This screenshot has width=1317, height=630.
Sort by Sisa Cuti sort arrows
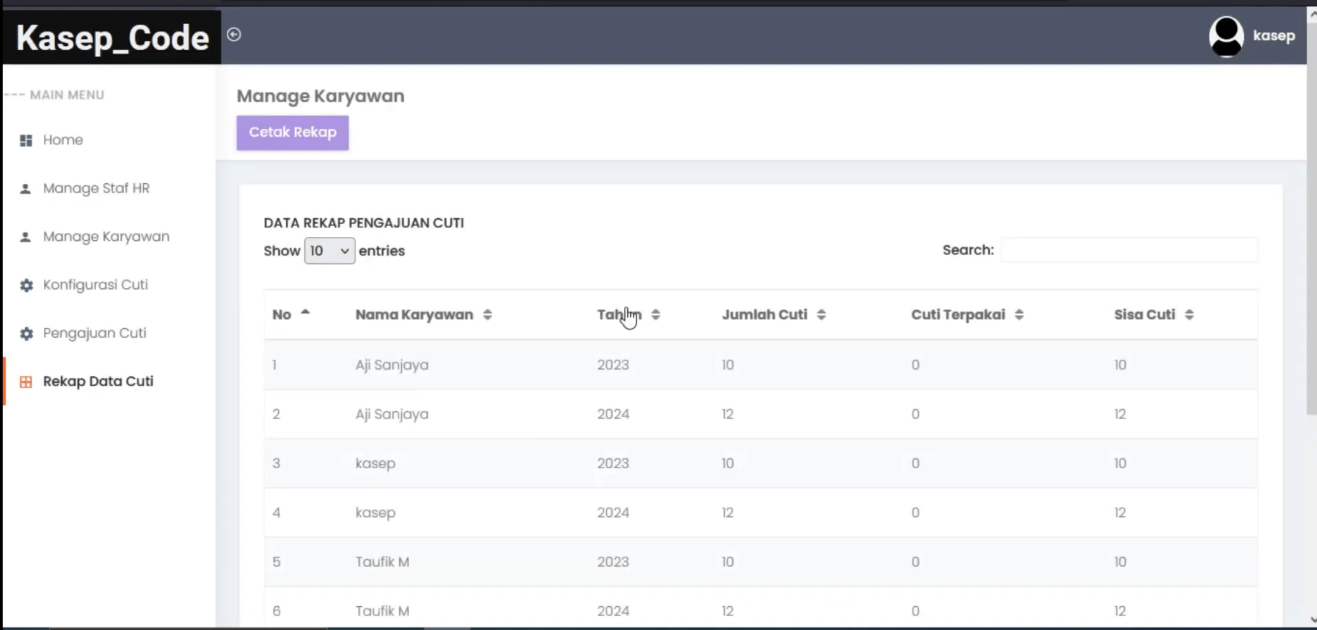coord(1189,314)
